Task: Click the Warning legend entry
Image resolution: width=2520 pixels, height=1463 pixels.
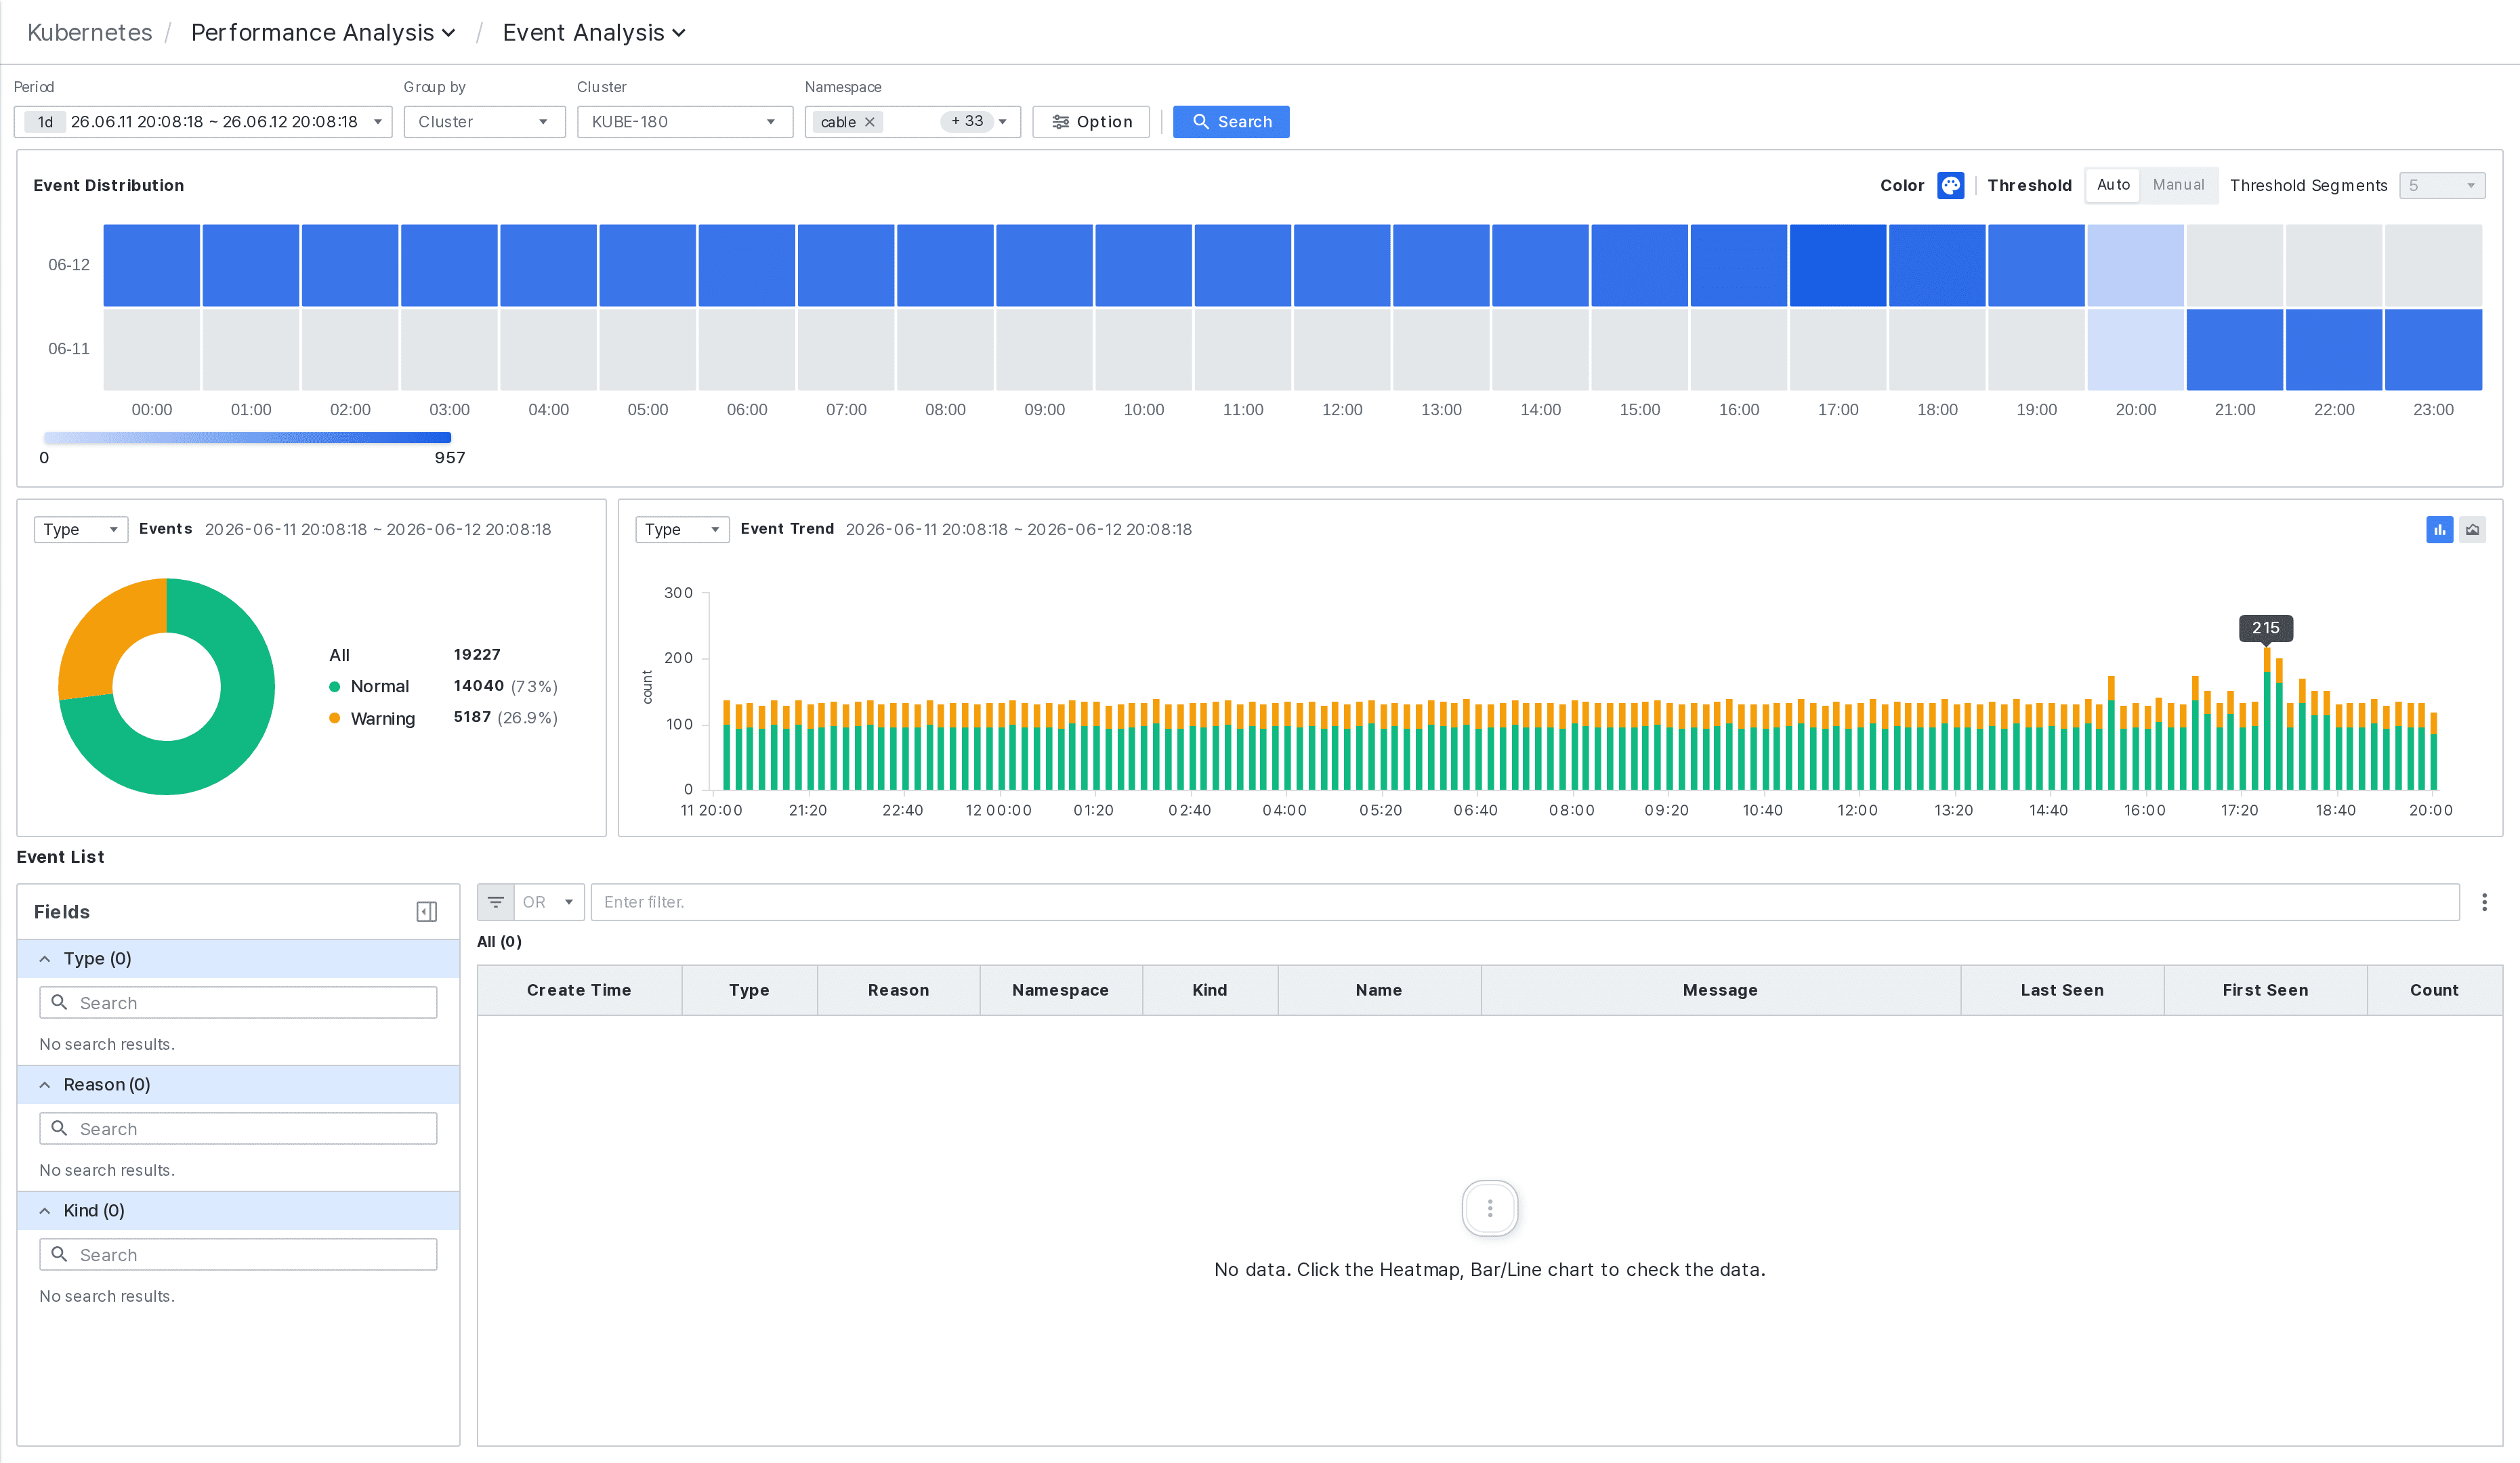Action: (372, 719)
